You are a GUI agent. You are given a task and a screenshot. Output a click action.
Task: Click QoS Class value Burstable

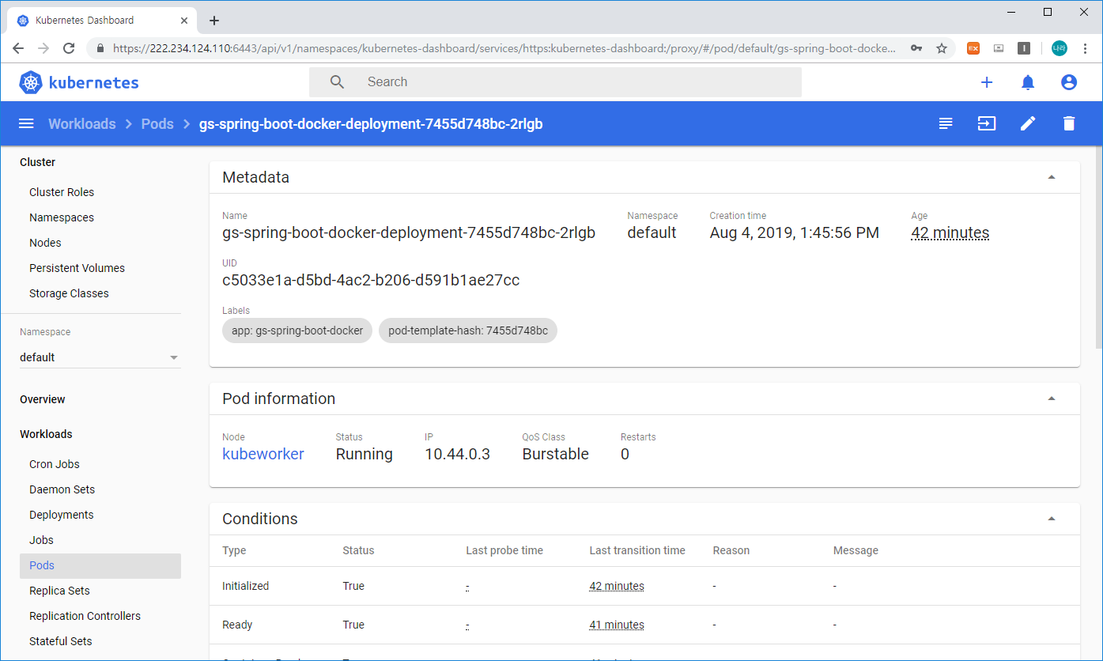[556, 454]
